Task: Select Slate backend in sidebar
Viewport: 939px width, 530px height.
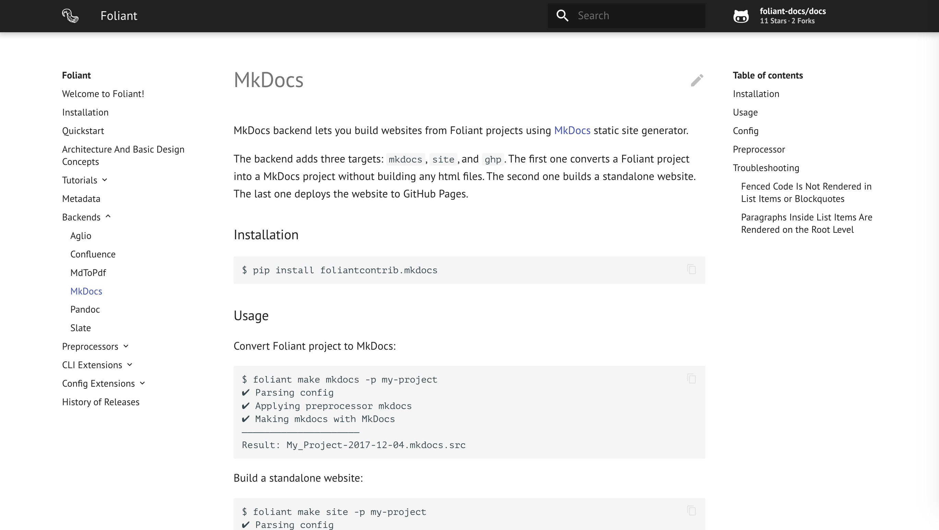Action: [81, 328]
